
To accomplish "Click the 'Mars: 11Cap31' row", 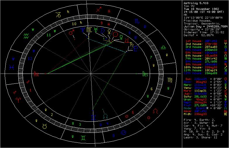I will (206, 91).
